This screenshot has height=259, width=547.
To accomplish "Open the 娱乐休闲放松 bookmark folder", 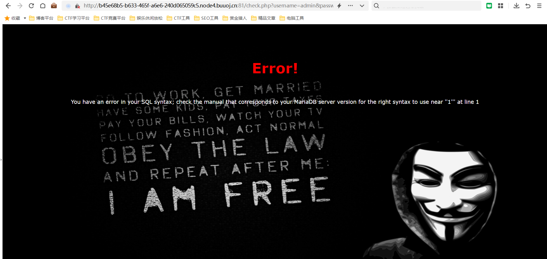I will (x=146, y=18).
